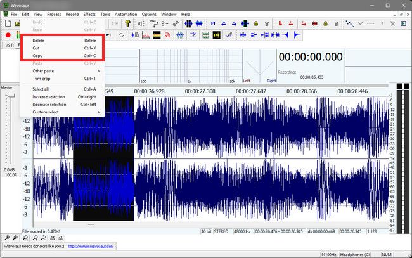The image size is (412, 258).
Task: Open the Automation menu
Action: point(126,14)
